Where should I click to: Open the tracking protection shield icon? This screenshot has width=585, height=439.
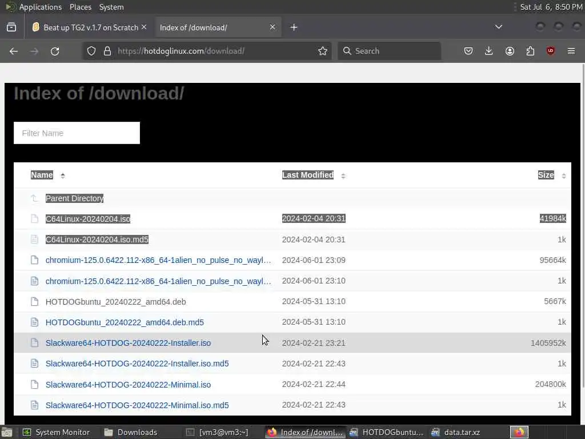91,51
